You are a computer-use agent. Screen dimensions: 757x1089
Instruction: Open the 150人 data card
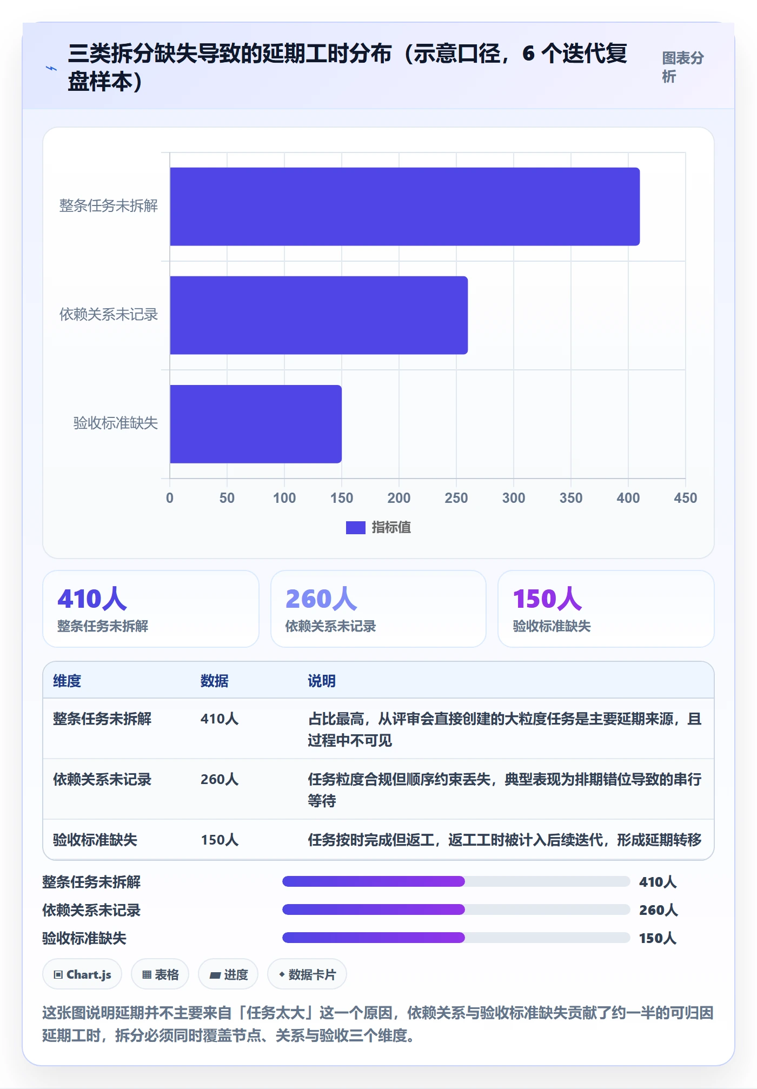click(x=606, y=609)
